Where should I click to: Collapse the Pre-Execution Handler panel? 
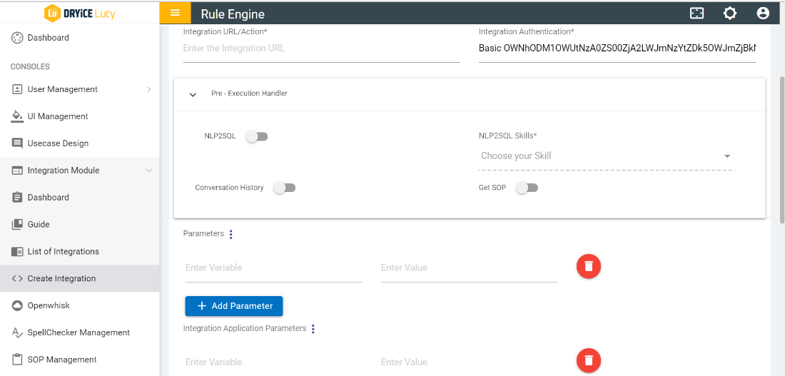click(193, 94)
